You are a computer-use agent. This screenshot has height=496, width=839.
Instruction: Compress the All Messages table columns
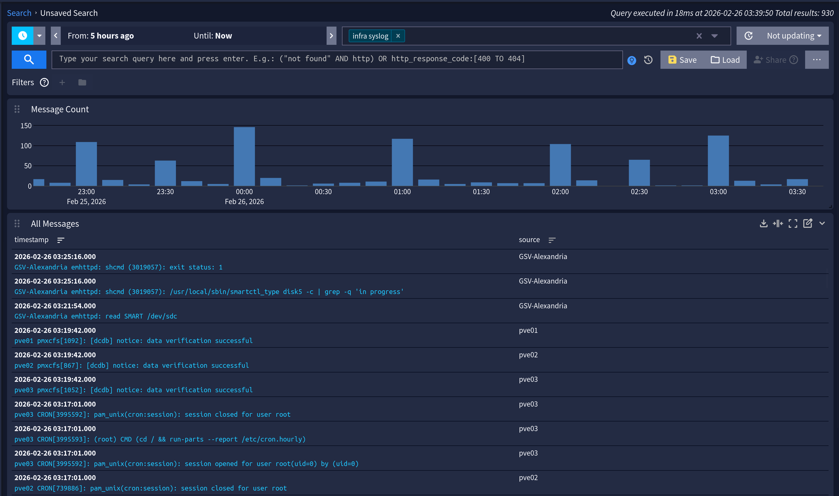pyautogui.click(x=779, y=223)
